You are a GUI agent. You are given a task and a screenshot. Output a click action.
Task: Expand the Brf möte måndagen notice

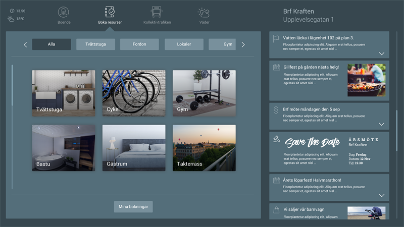click(382, 124)
